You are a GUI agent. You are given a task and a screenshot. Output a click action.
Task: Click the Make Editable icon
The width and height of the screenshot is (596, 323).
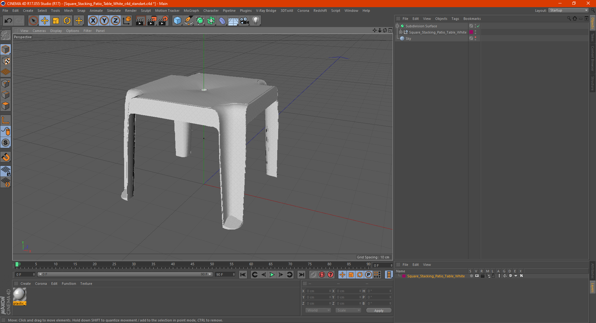[x=6, y=35]
